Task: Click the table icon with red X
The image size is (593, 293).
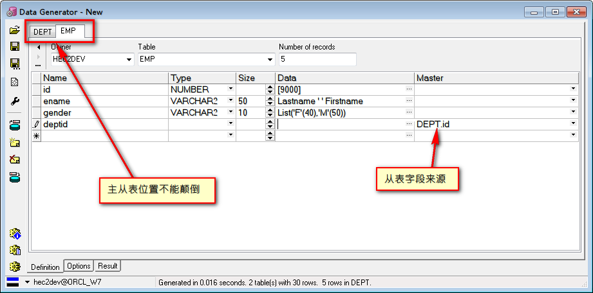Action: tap(14, 160)
